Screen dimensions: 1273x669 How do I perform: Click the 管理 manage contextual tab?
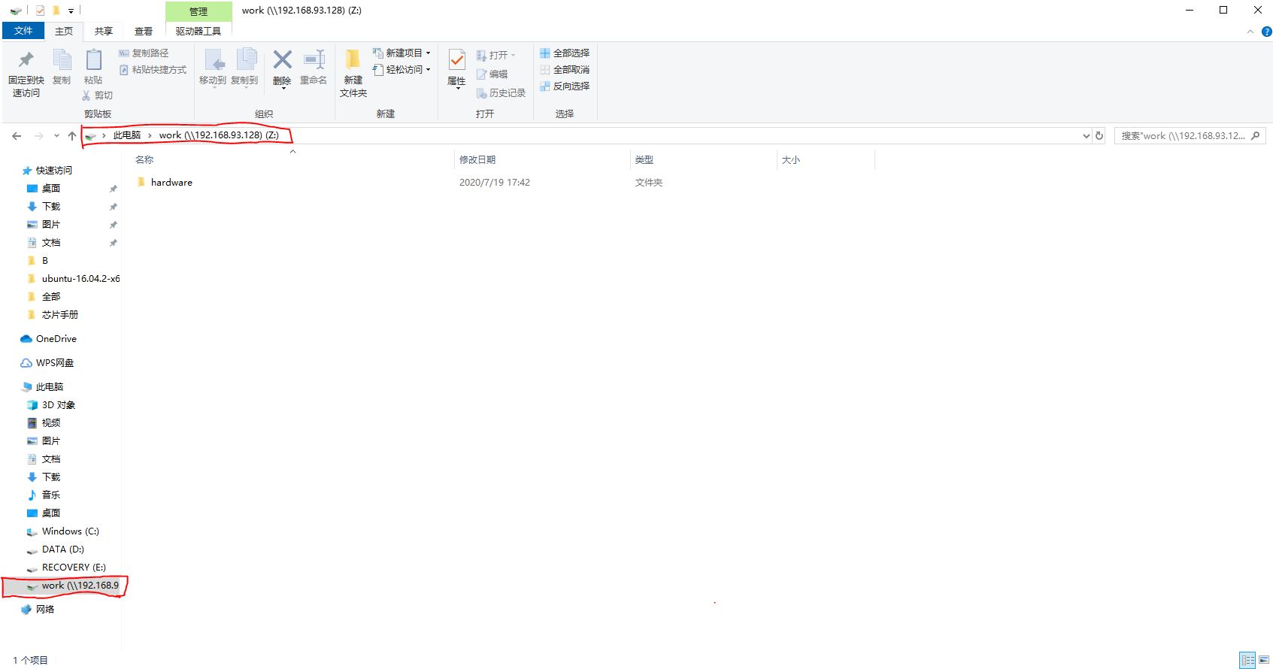coord(199,11)
